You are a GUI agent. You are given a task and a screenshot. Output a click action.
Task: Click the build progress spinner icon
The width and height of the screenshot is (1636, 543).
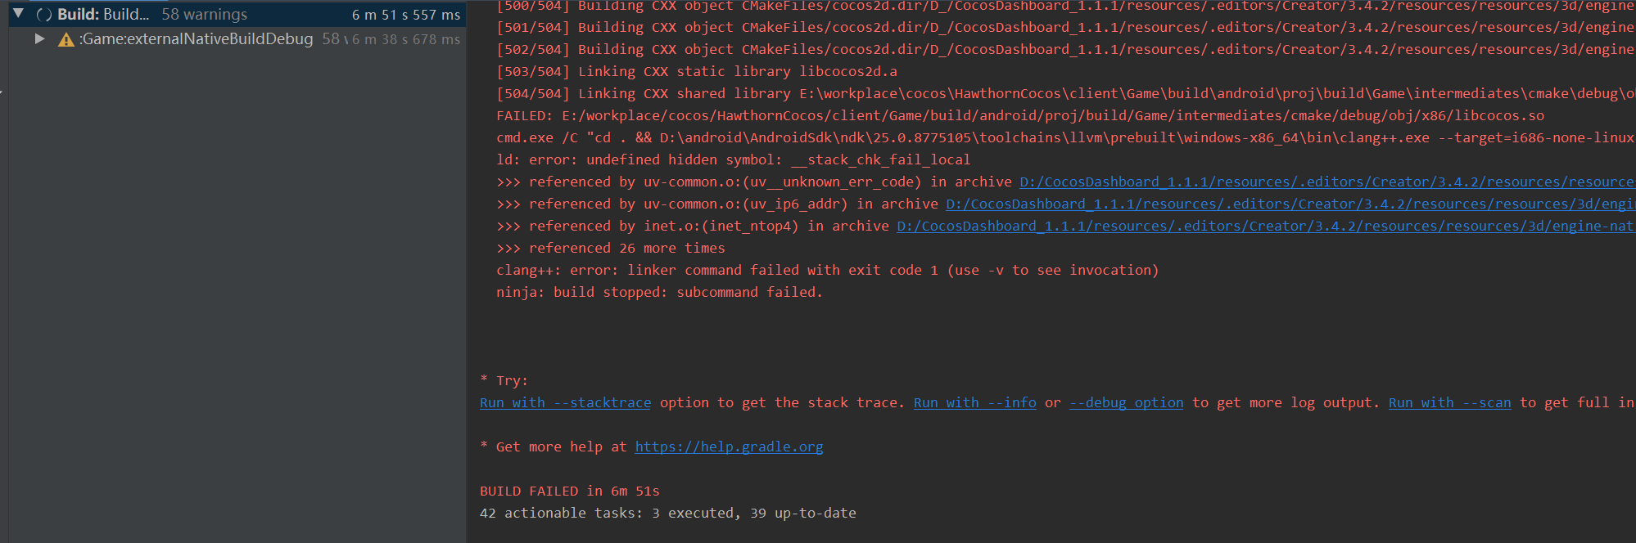pyautogui.click(x=44, y=15)
